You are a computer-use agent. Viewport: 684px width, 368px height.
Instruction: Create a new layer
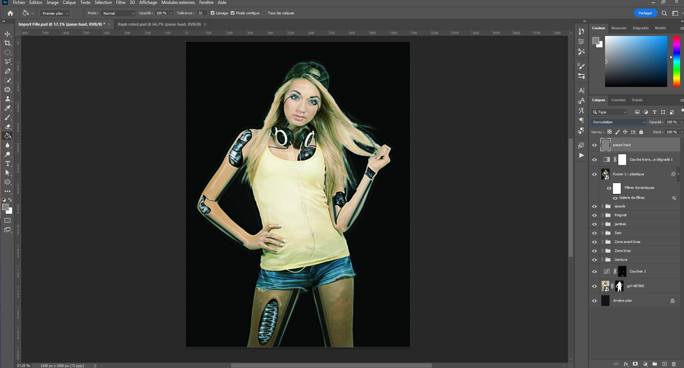(x=664, y=364)
